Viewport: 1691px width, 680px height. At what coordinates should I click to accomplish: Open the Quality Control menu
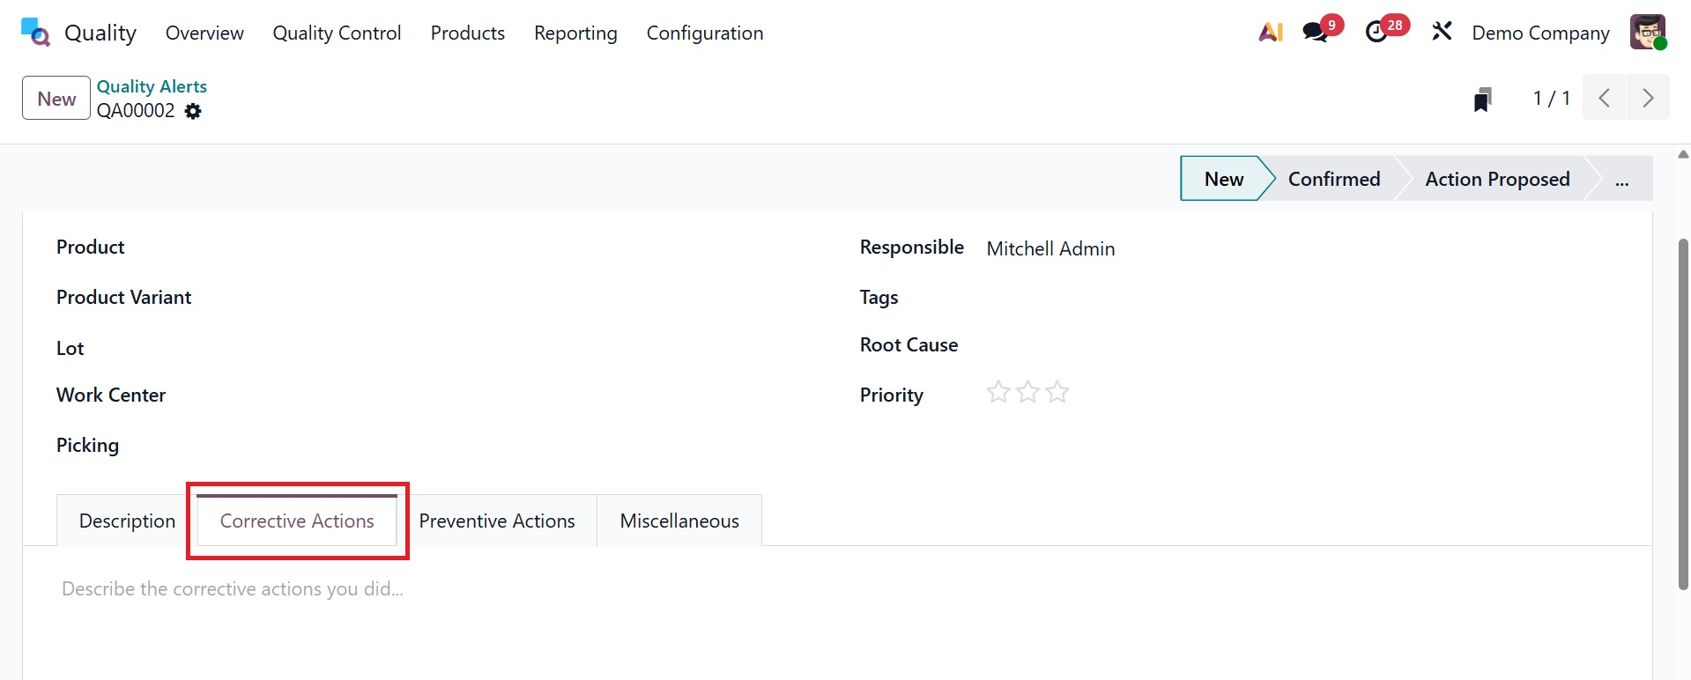tap(337, 33)
